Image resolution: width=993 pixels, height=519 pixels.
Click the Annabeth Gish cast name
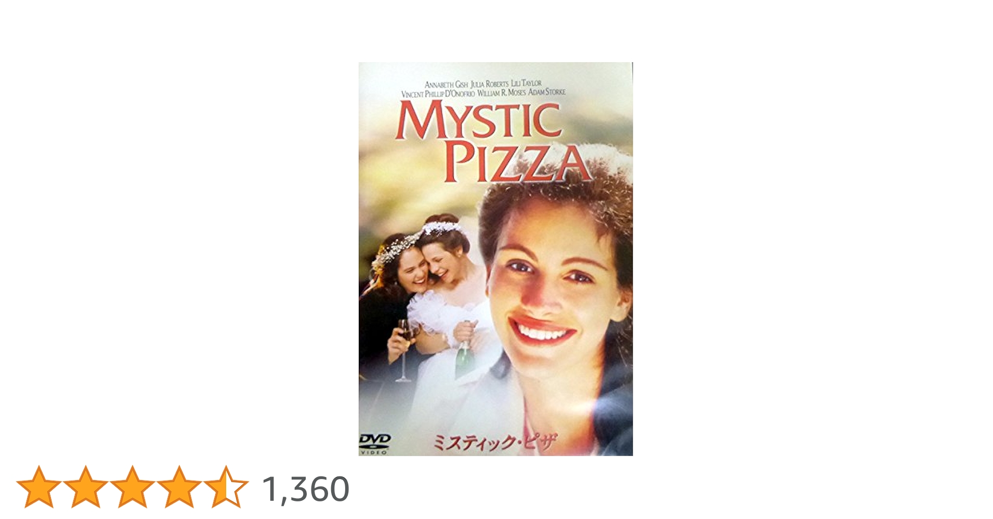446,85
